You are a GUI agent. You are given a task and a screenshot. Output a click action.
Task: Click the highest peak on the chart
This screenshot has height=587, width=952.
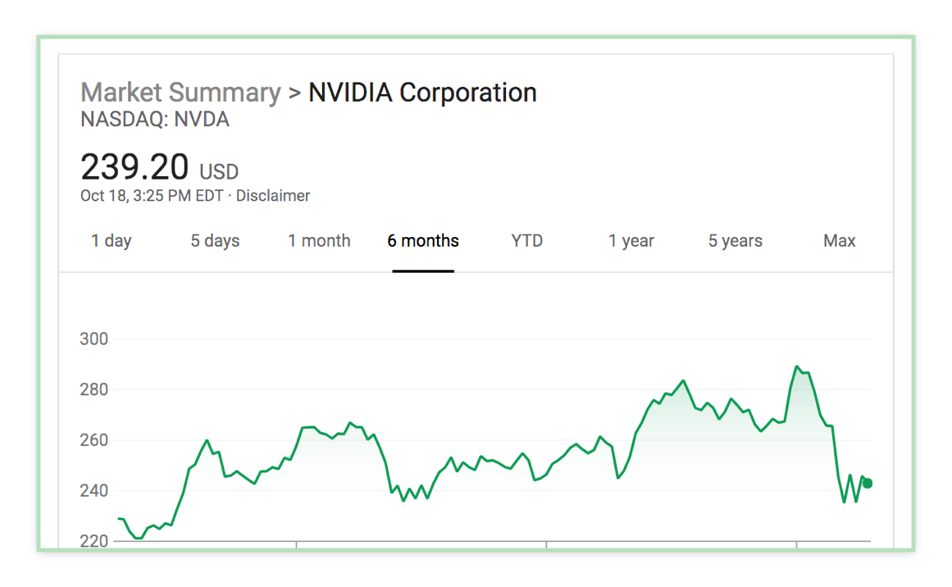point(796,366)
